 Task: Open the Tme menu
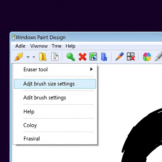57,46
